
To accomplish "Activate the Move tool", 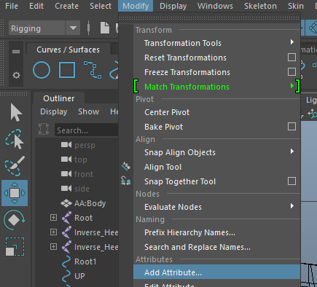I will tap(15, 193).
